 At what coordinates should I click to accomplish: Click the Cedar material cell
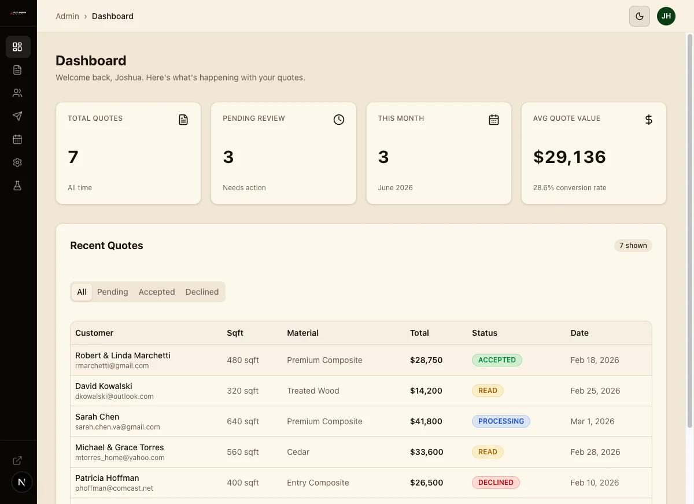[x=298, y=452]
